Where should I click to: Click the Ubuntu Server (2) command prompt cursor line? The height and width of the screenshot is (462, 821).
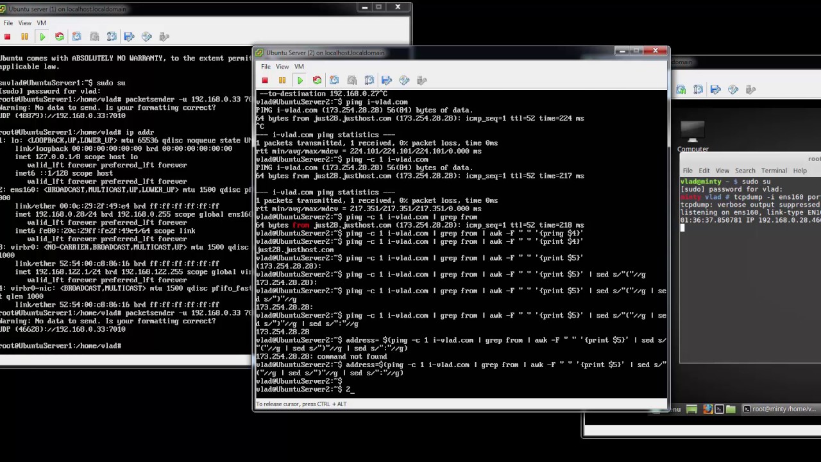(x=305, y=389)
